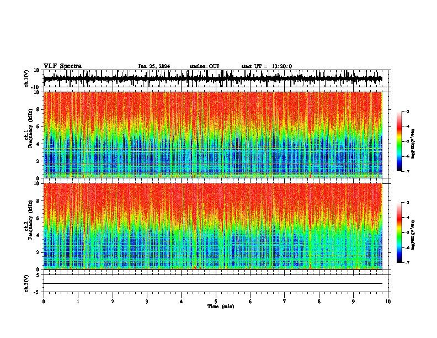Click the "ch.3(V)" vertical axis label
437x338 pixels.
point(26,283)
